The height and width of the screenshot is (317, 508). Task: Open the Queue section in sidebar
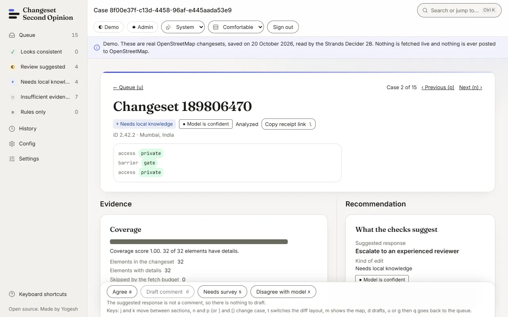(43, 35)
